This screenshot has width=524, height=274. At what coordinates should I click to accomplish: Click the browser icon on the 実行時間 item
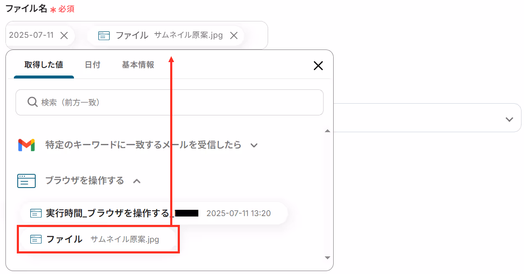tap(36, 213)
